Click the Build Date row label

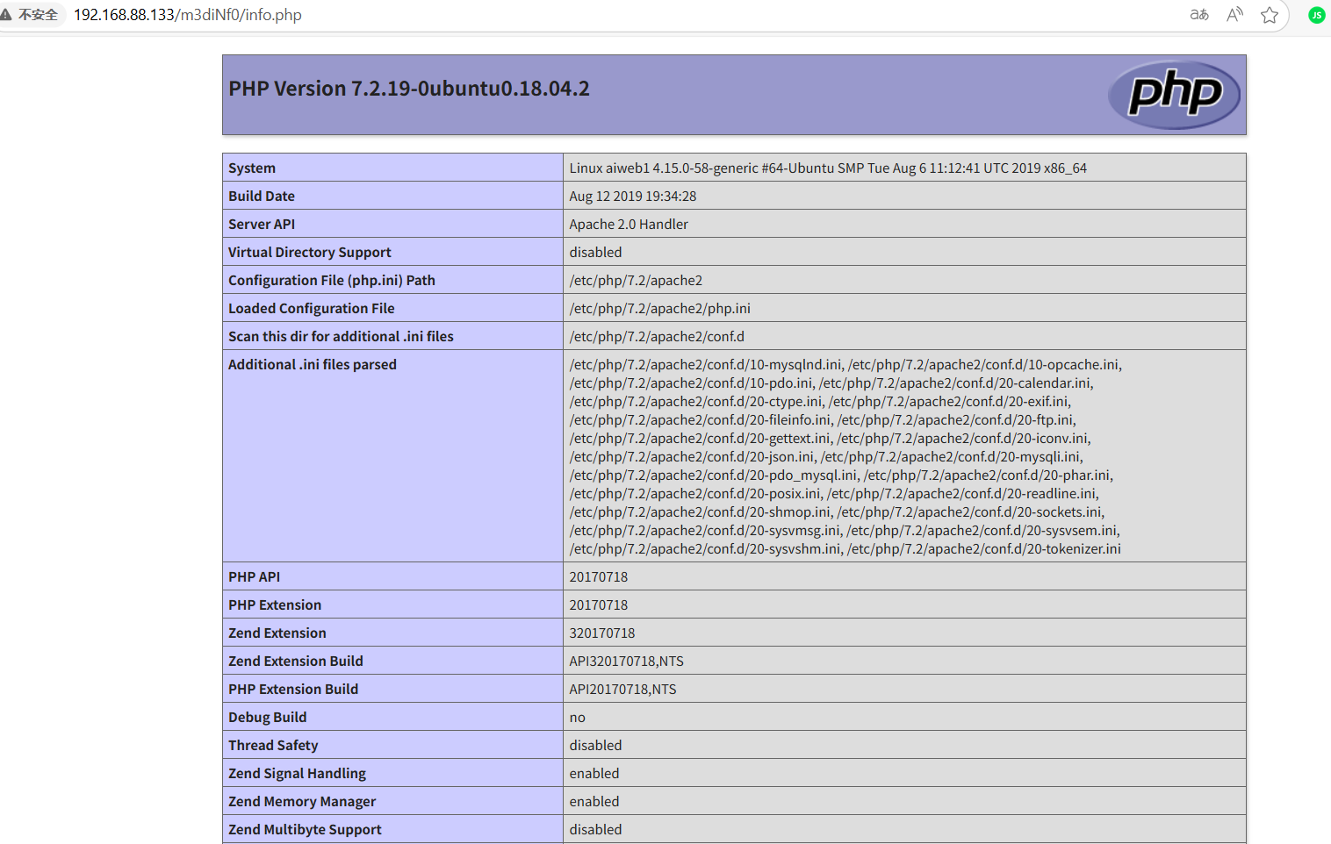pyautogui.click(x=261, y=196)
